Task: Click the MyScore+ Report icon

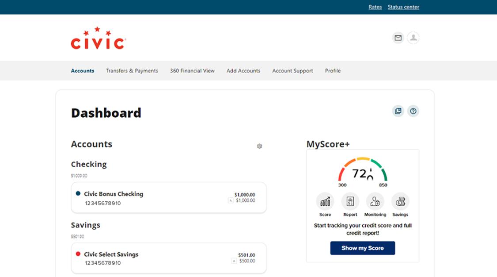Action: [350, 202]
